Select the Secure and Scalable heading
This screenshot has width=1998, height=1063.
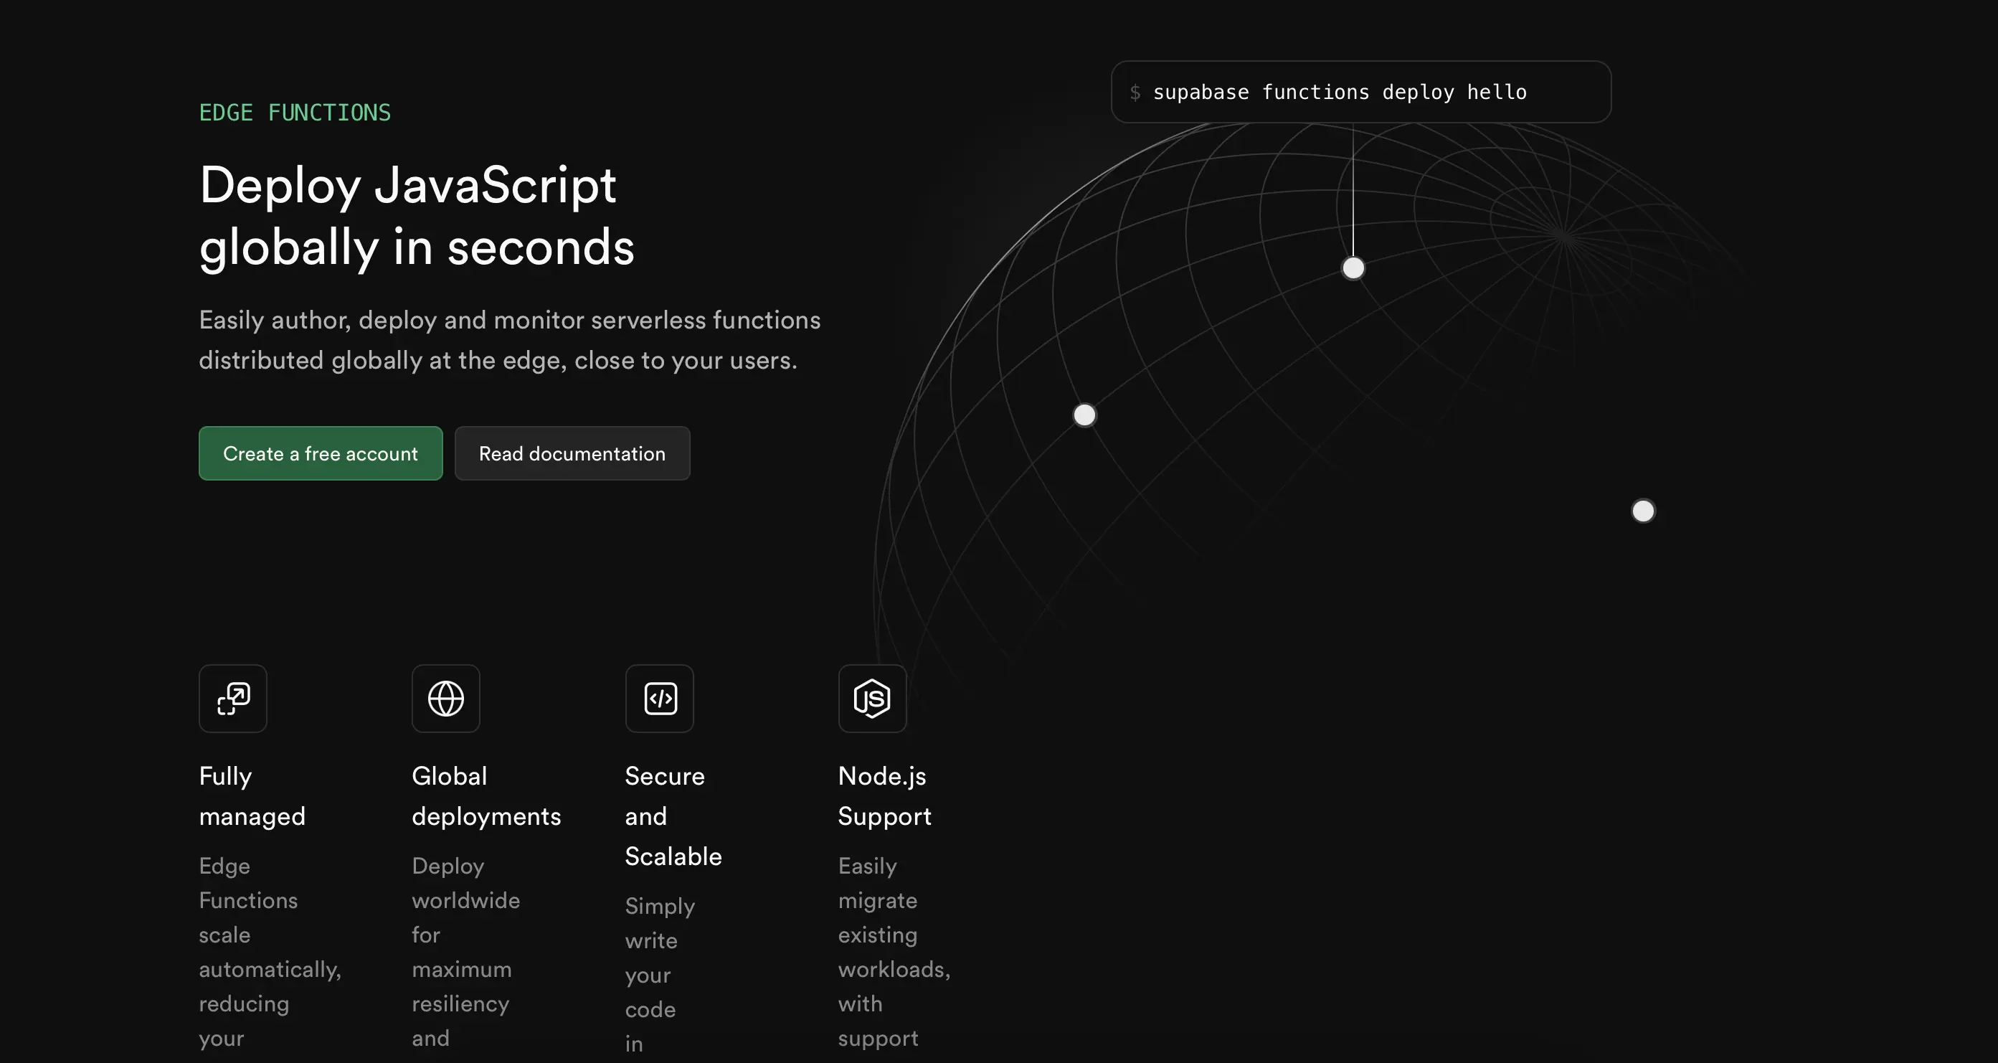[x=673, y=816]
